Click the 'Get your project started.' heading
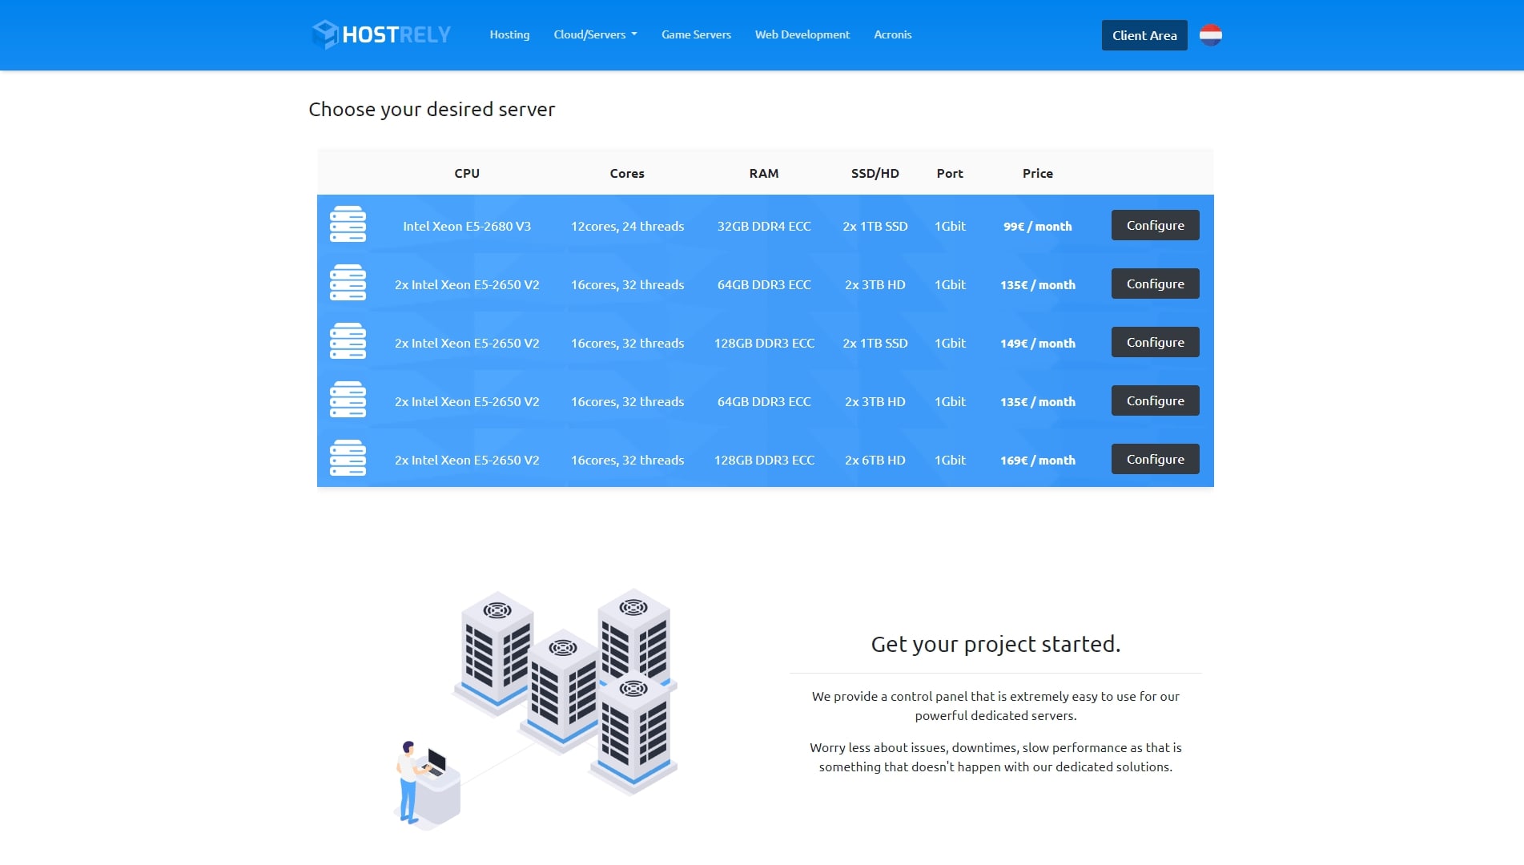 (995, 644)
